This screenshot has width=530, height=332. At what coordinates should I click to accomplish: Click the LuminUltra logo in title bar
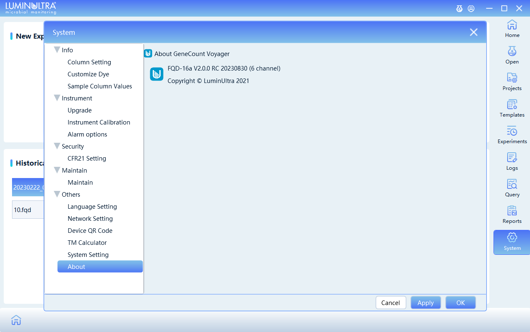coord(31,8)
